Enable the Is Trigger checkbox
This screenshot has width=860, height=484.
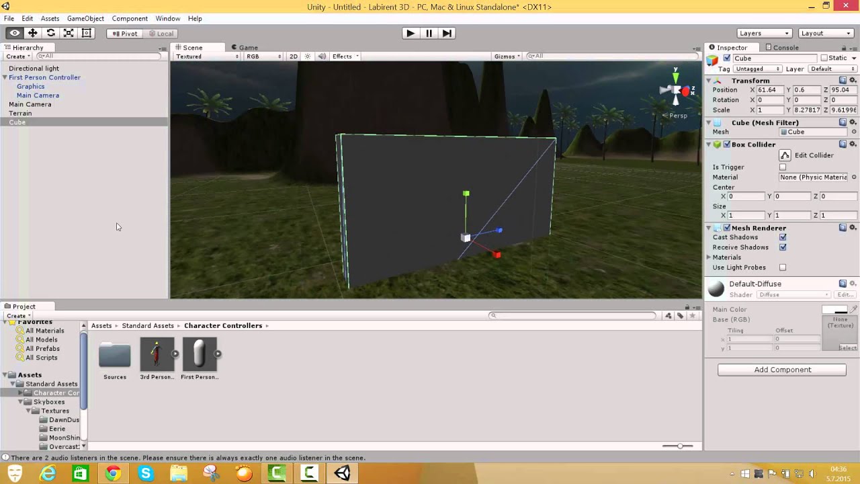(x=783, y=167)
